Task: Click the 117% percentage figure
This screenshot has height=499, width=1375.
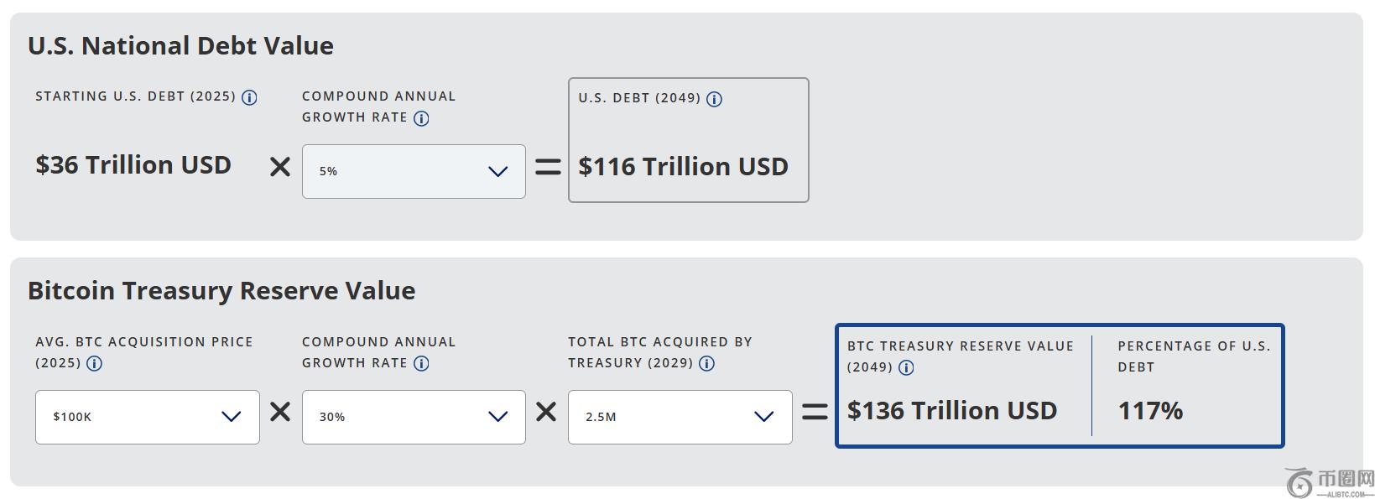Action: click(1150, 411)
